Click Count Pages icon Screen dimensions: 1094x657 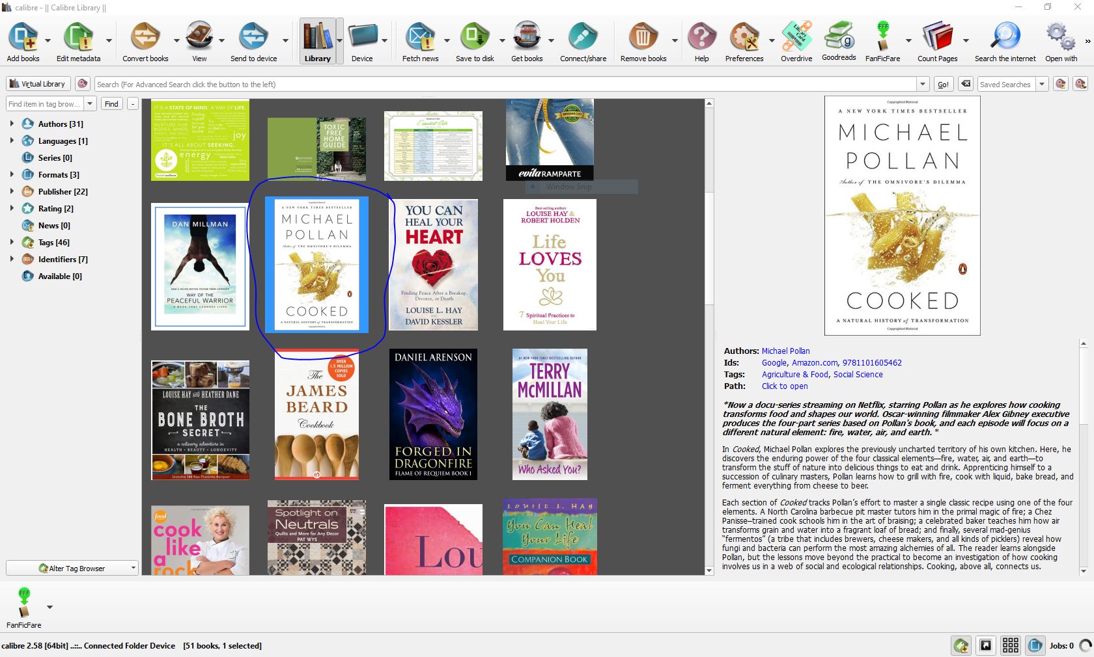pos(937,36)
